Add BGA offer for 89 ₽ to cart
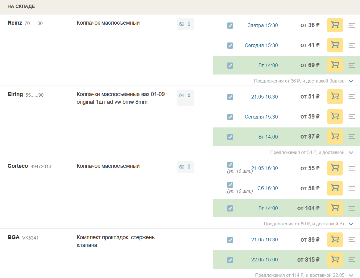This screenshot has height=278, width=360. click(335, 240)
